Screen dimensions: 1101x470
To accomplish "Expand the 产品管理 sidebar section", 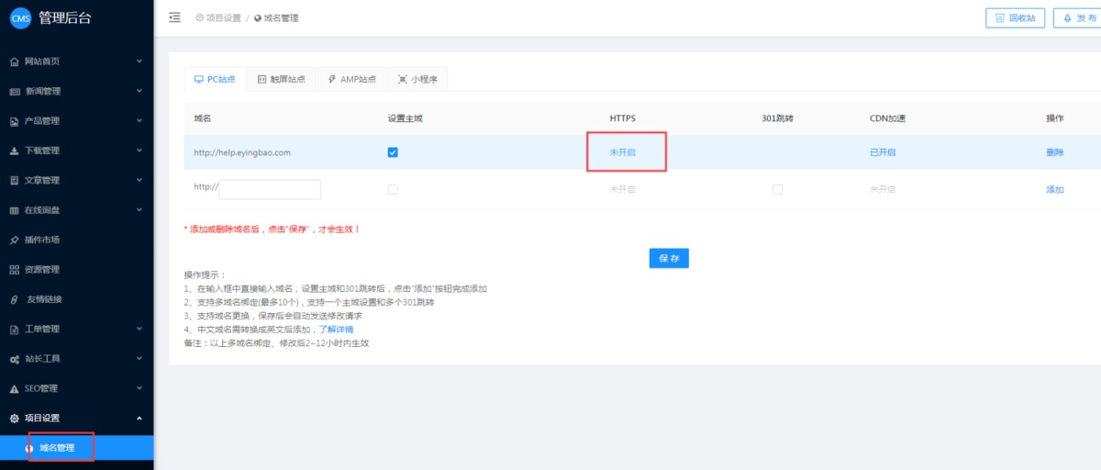I will tap(77, 121).
